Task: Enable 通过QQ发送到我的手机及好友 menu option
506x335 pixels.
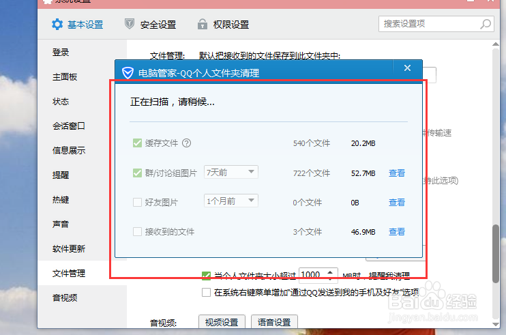Action: coord(206,293)
